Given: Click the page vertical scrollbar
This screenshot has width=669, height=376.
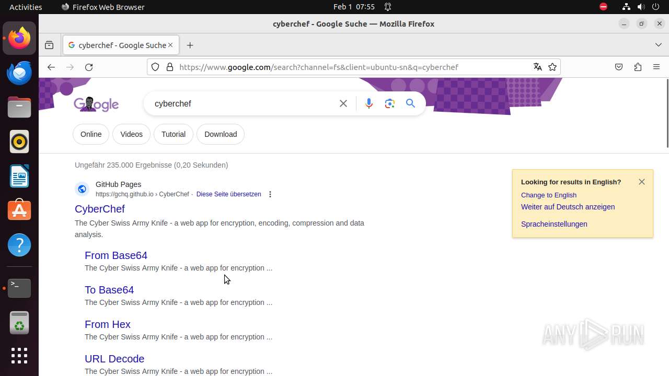Looking at the screenshot, I should click(x=667, y=113).
